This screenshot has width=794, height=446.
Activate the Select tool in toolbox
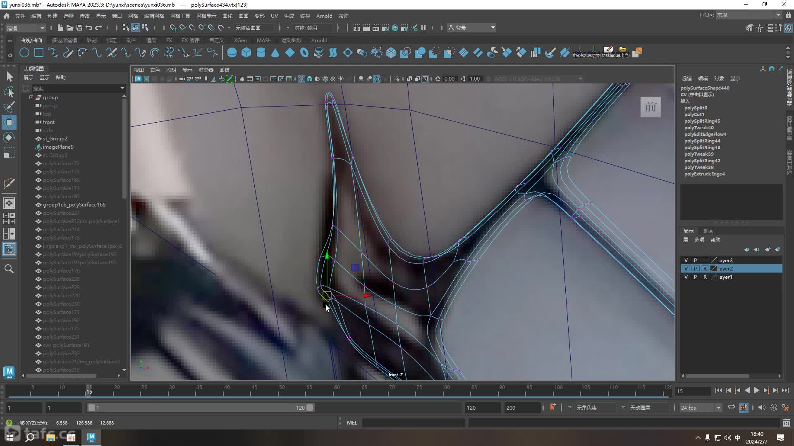click(x=9, y=76)
